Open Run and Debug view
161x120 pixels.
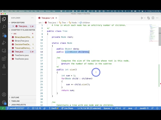point(4,43)
